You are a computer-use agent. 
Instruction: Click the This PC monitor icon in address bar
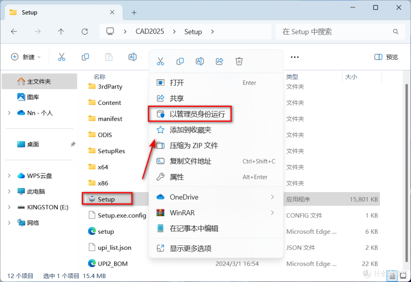pos(110,32)
